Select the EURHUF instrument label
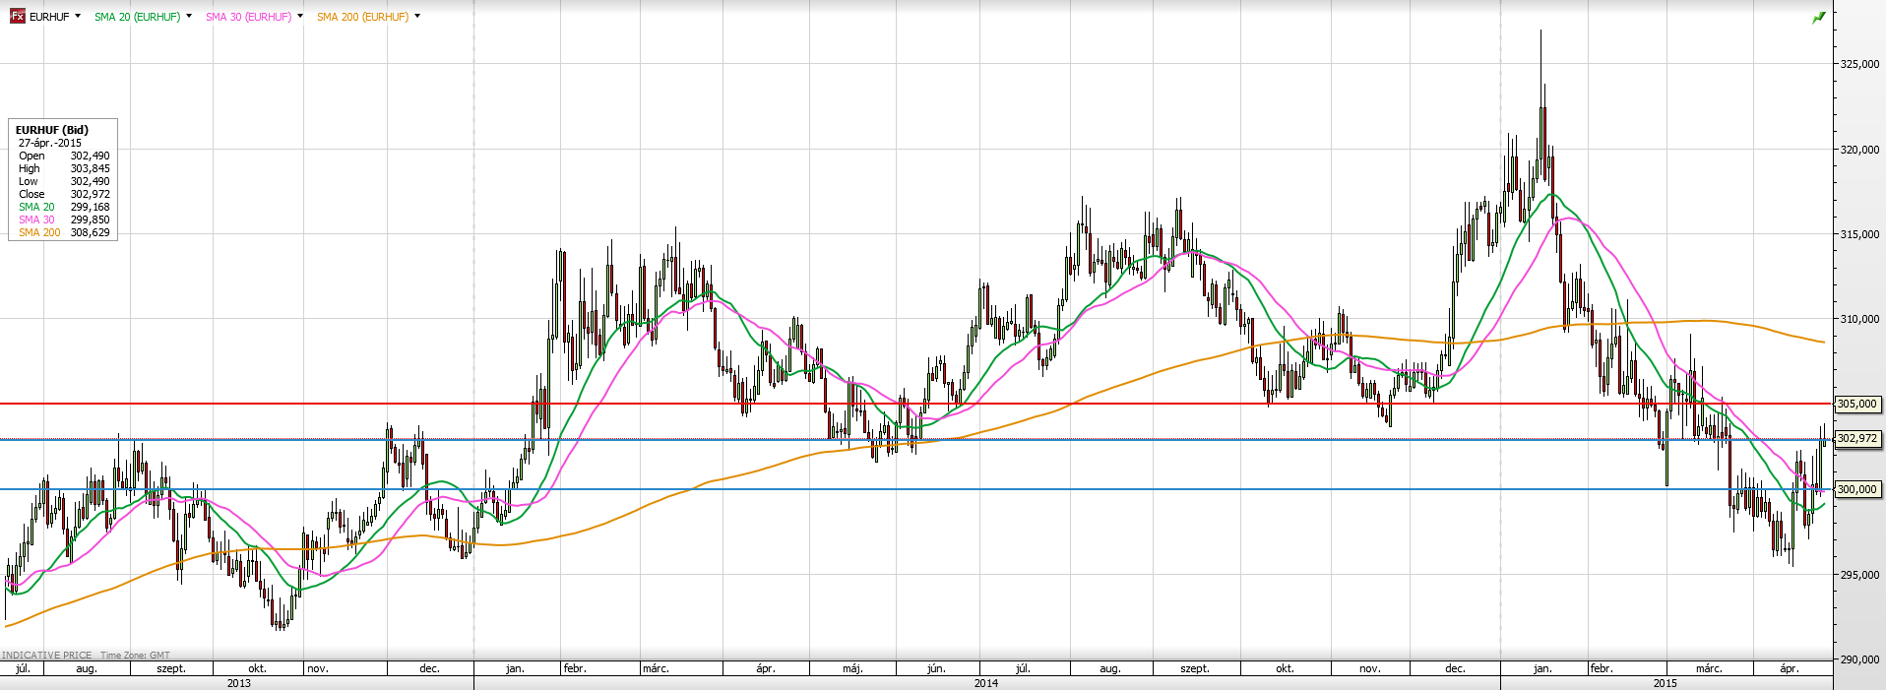1886x690 pixels. point(49,18)
